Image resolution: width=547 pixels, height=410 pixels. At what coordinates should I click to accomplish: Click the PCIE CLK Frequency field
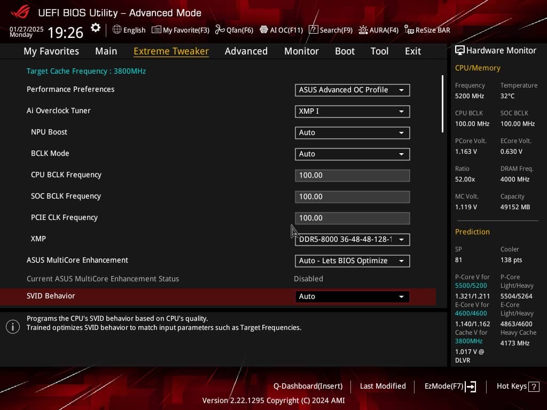(353, 218)
